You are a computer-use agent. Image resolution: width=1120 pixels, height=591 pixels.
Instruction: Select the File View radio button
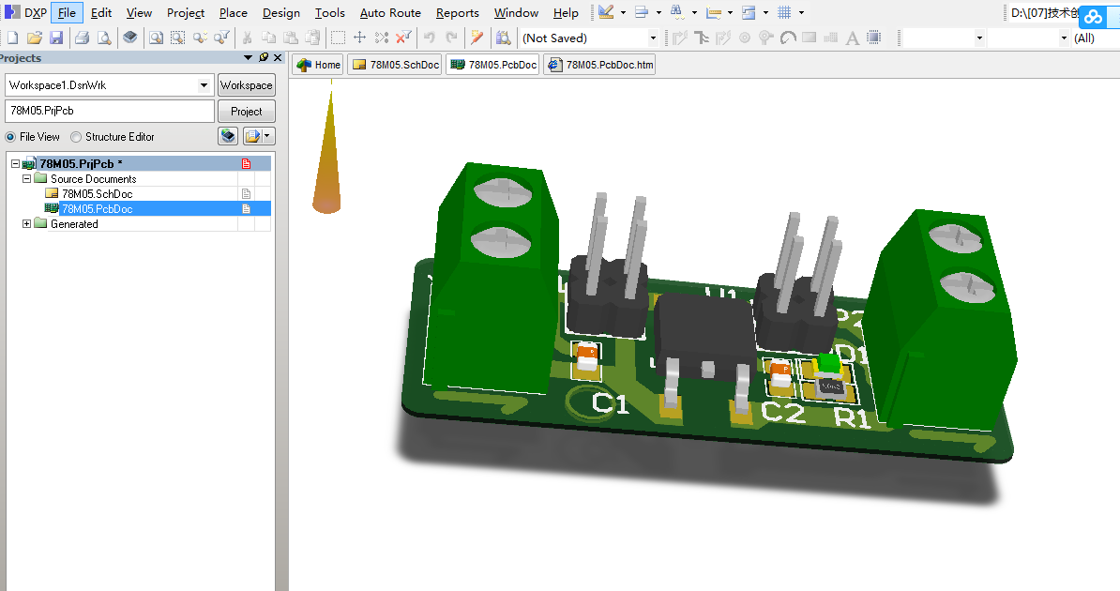(9, 136)
